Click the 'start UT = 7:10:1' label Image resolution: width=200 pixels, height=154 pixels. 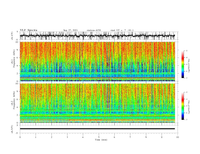pyautogui.click(x=122, y=30)
